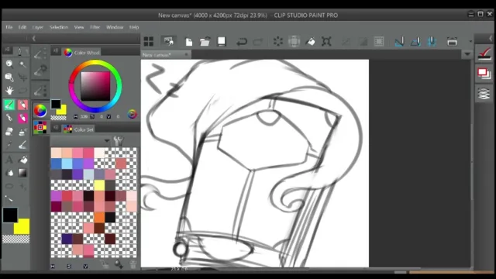Open the Layer menu
The image size is (496, 279).
click(38, 27)
